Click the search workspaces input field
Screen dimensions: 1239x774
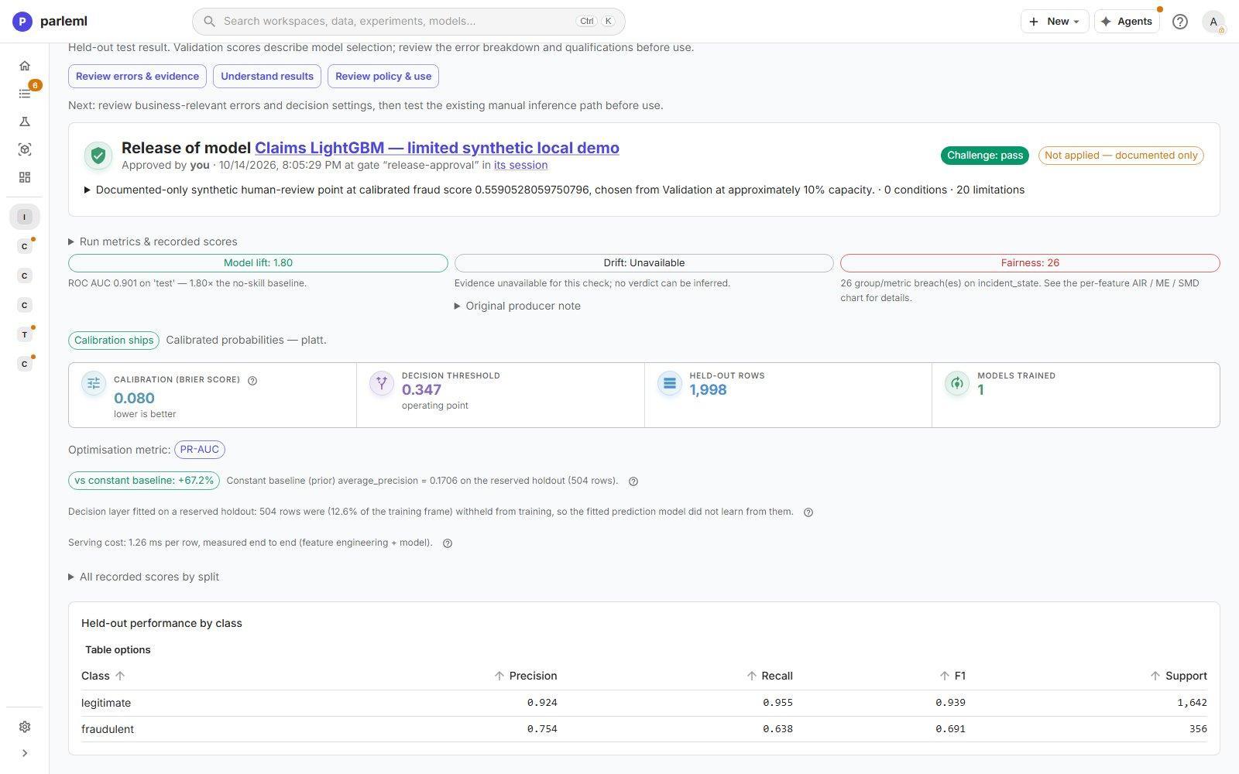[408, 22]
